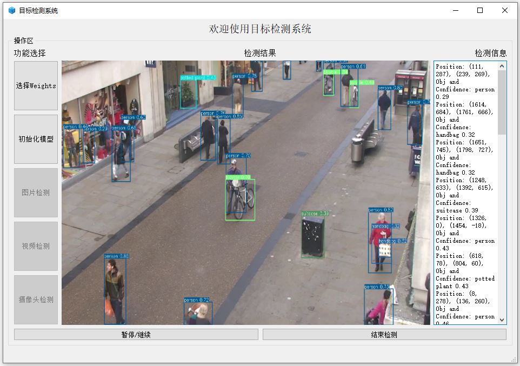
Task: Click the 'person 0.86' detection label
Action: 116,256
